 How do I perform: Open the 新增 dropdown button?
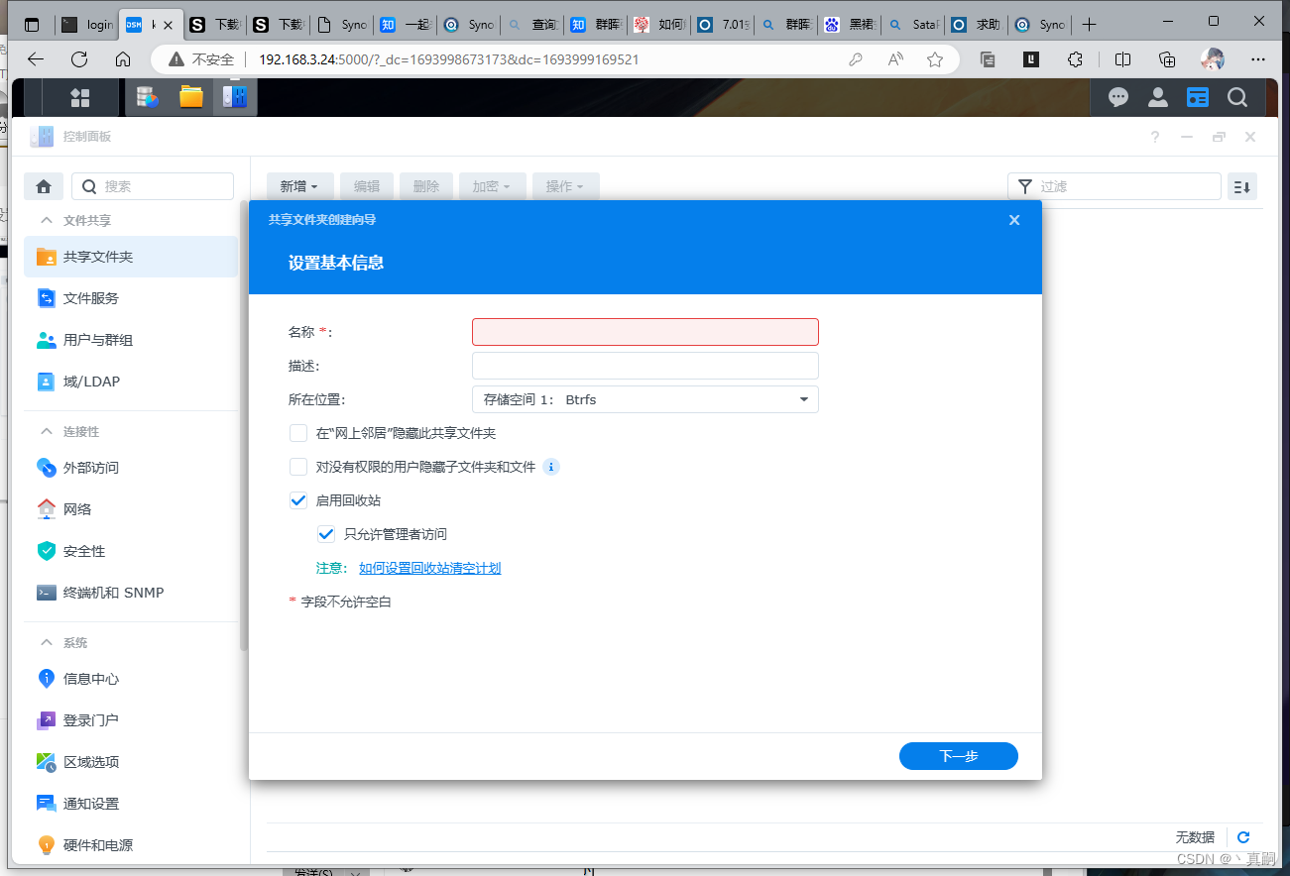(x=300, y=186)
